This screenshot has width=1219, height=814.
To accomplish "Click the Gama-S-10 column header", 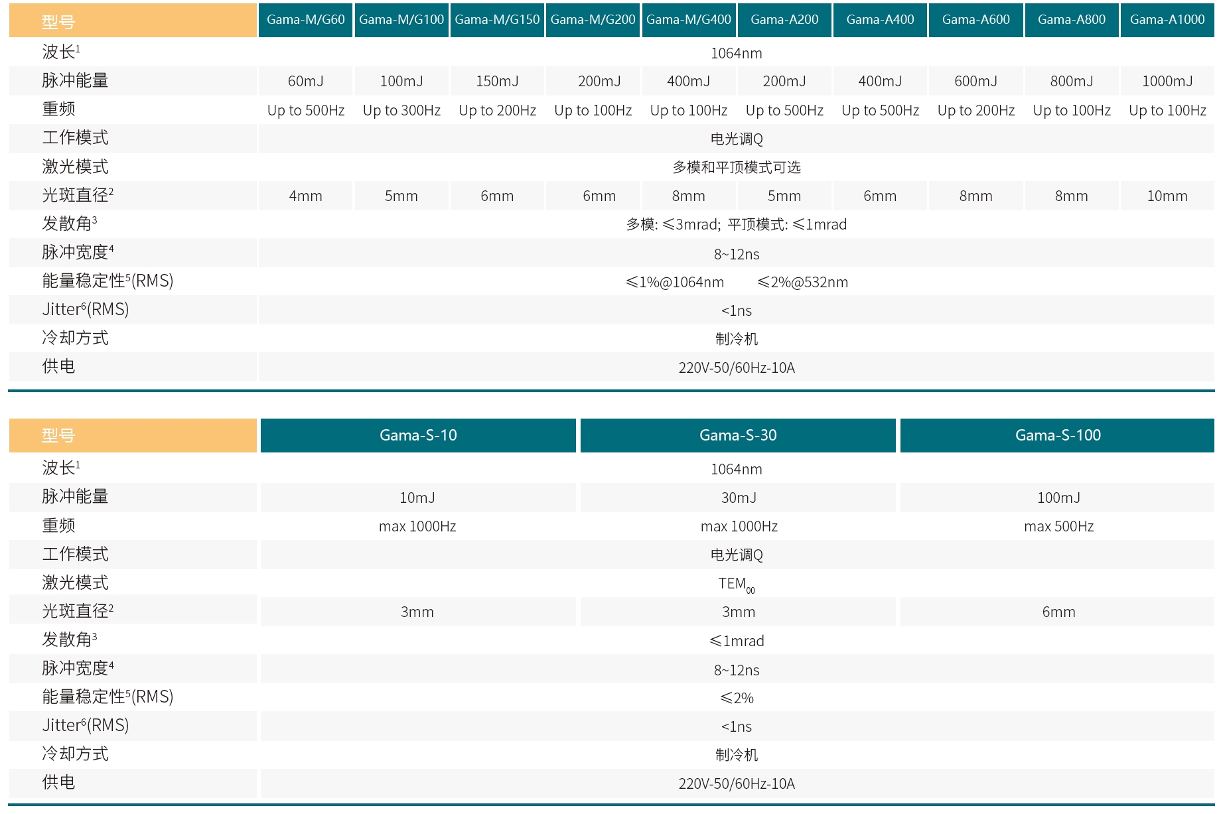I will 418,435.
